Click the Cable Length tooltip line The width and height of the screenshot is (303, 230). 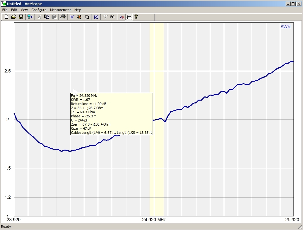111,133
